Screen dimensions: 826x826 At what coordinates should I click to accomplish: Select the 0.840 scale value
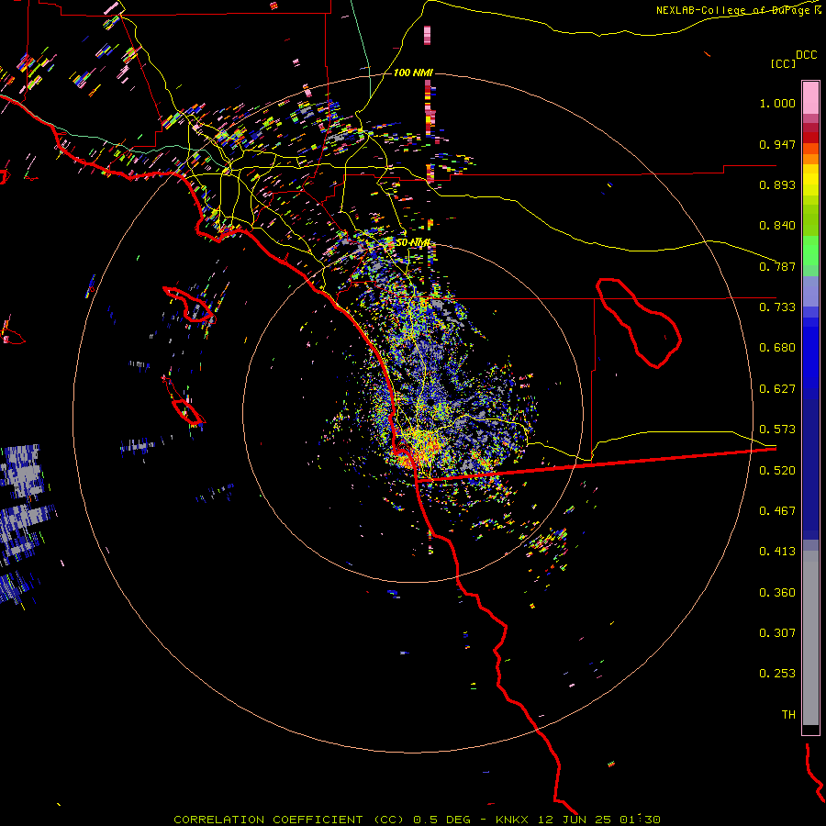(x=777, y=226)
